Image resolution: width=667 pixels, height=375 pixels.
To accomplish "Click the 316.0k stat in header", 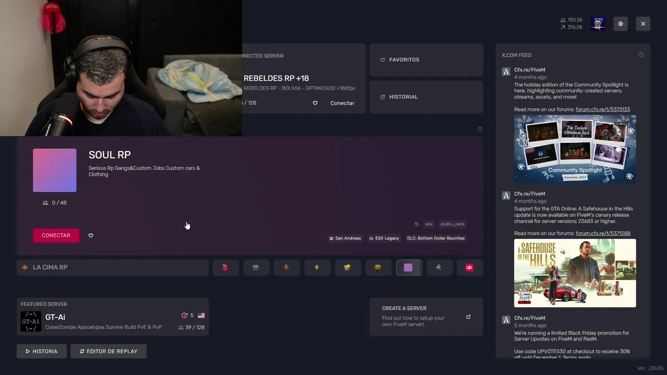I will point(572,27).
